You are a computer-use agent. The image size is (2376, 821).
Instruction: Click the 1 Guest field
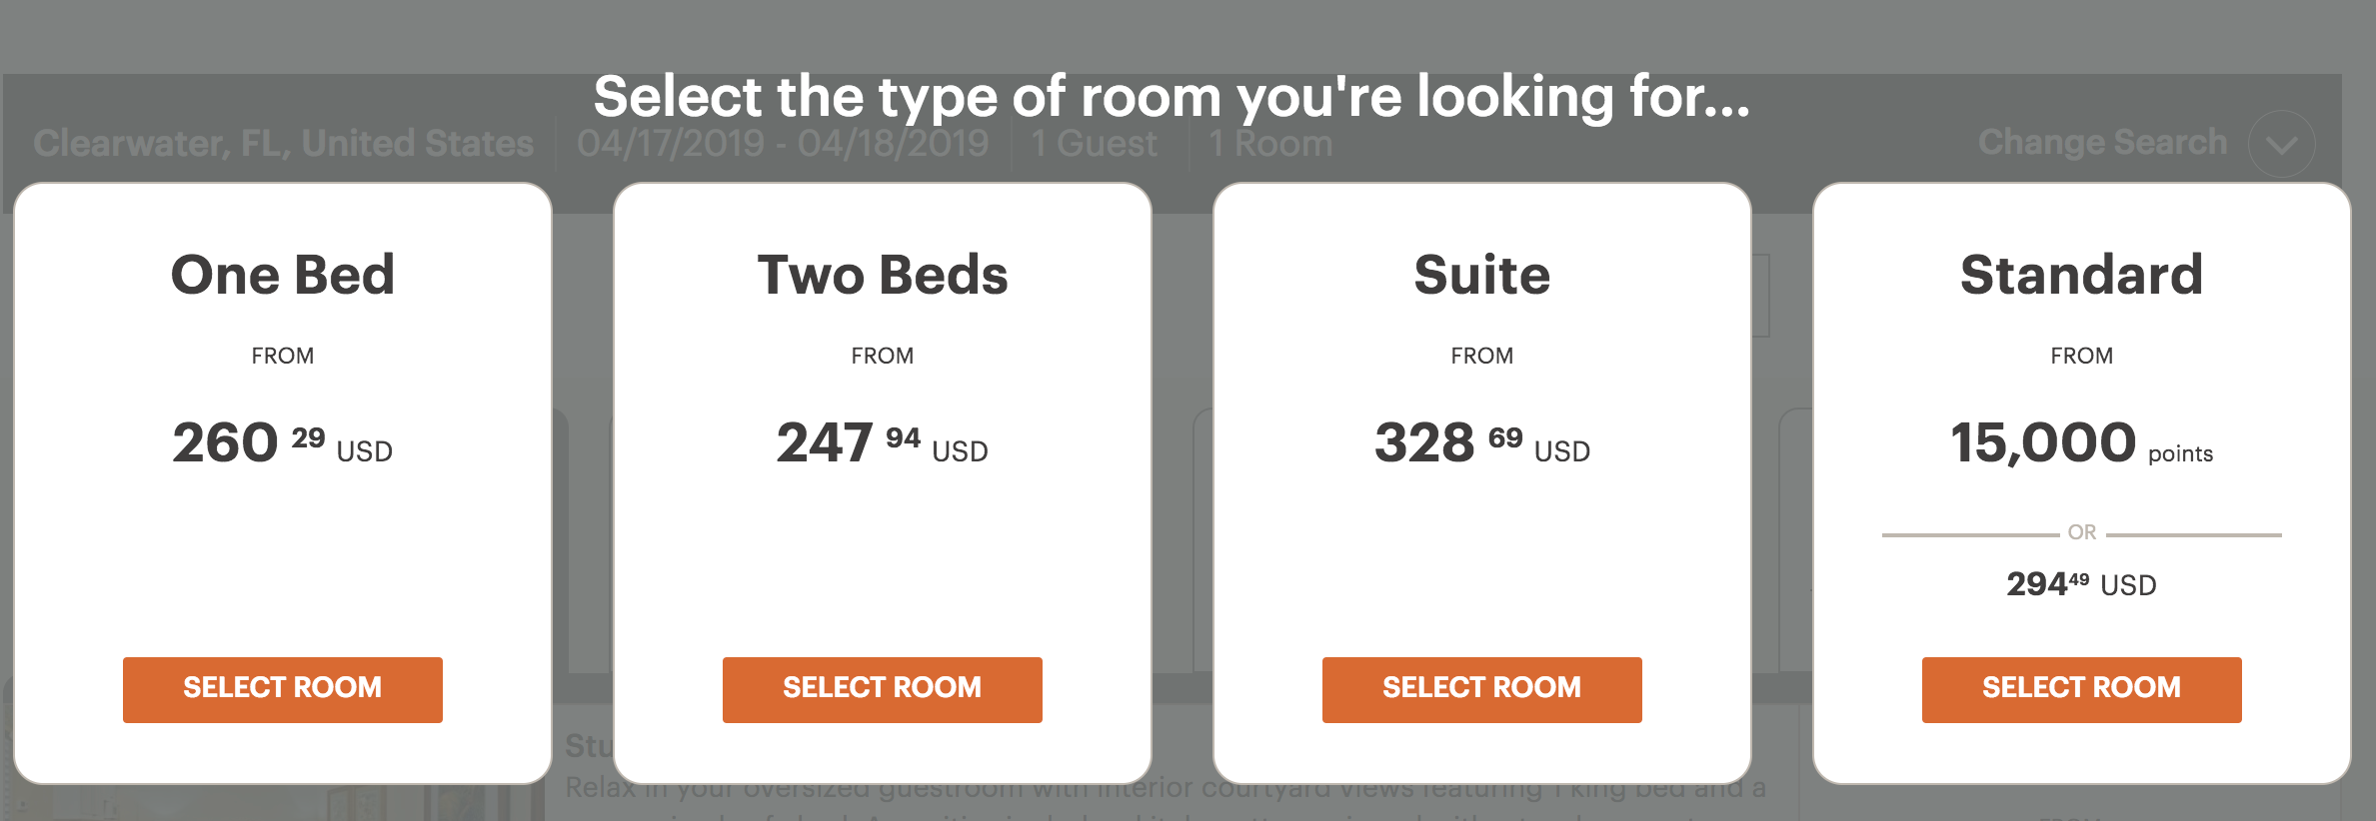click(x=1094, y=144)
